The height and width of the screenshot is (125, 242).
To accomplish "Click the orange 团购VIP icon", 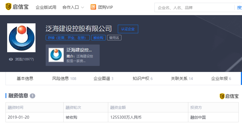I will click(93, 7).
